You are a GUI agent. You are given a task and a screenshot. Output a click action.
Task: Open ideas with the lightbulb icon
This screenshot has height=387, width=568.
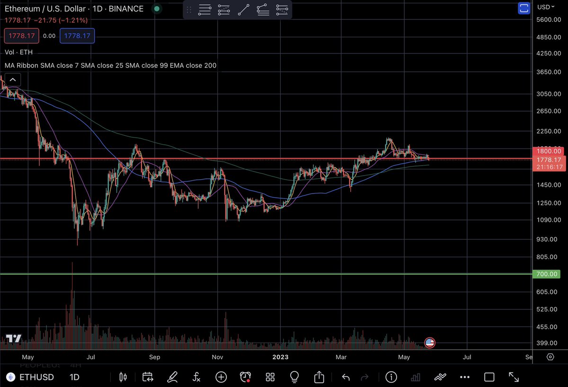click(294, 377)
